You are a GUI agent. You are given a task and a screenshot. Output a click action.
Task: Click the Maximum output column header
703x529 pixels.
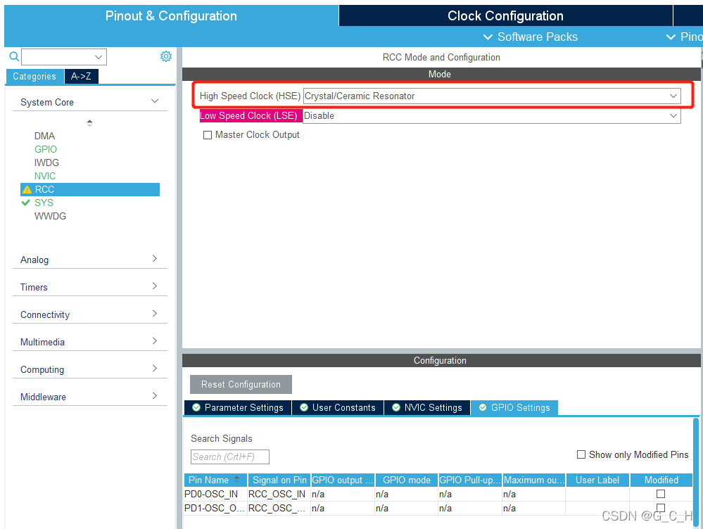[533, 480]
